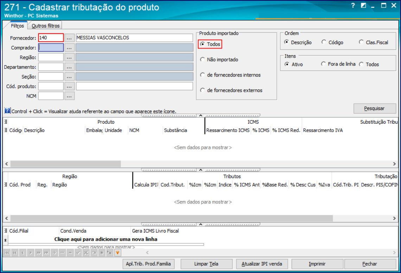Open Seção lookup ellipsis button

pyautogui.click(x=69, y=77)
